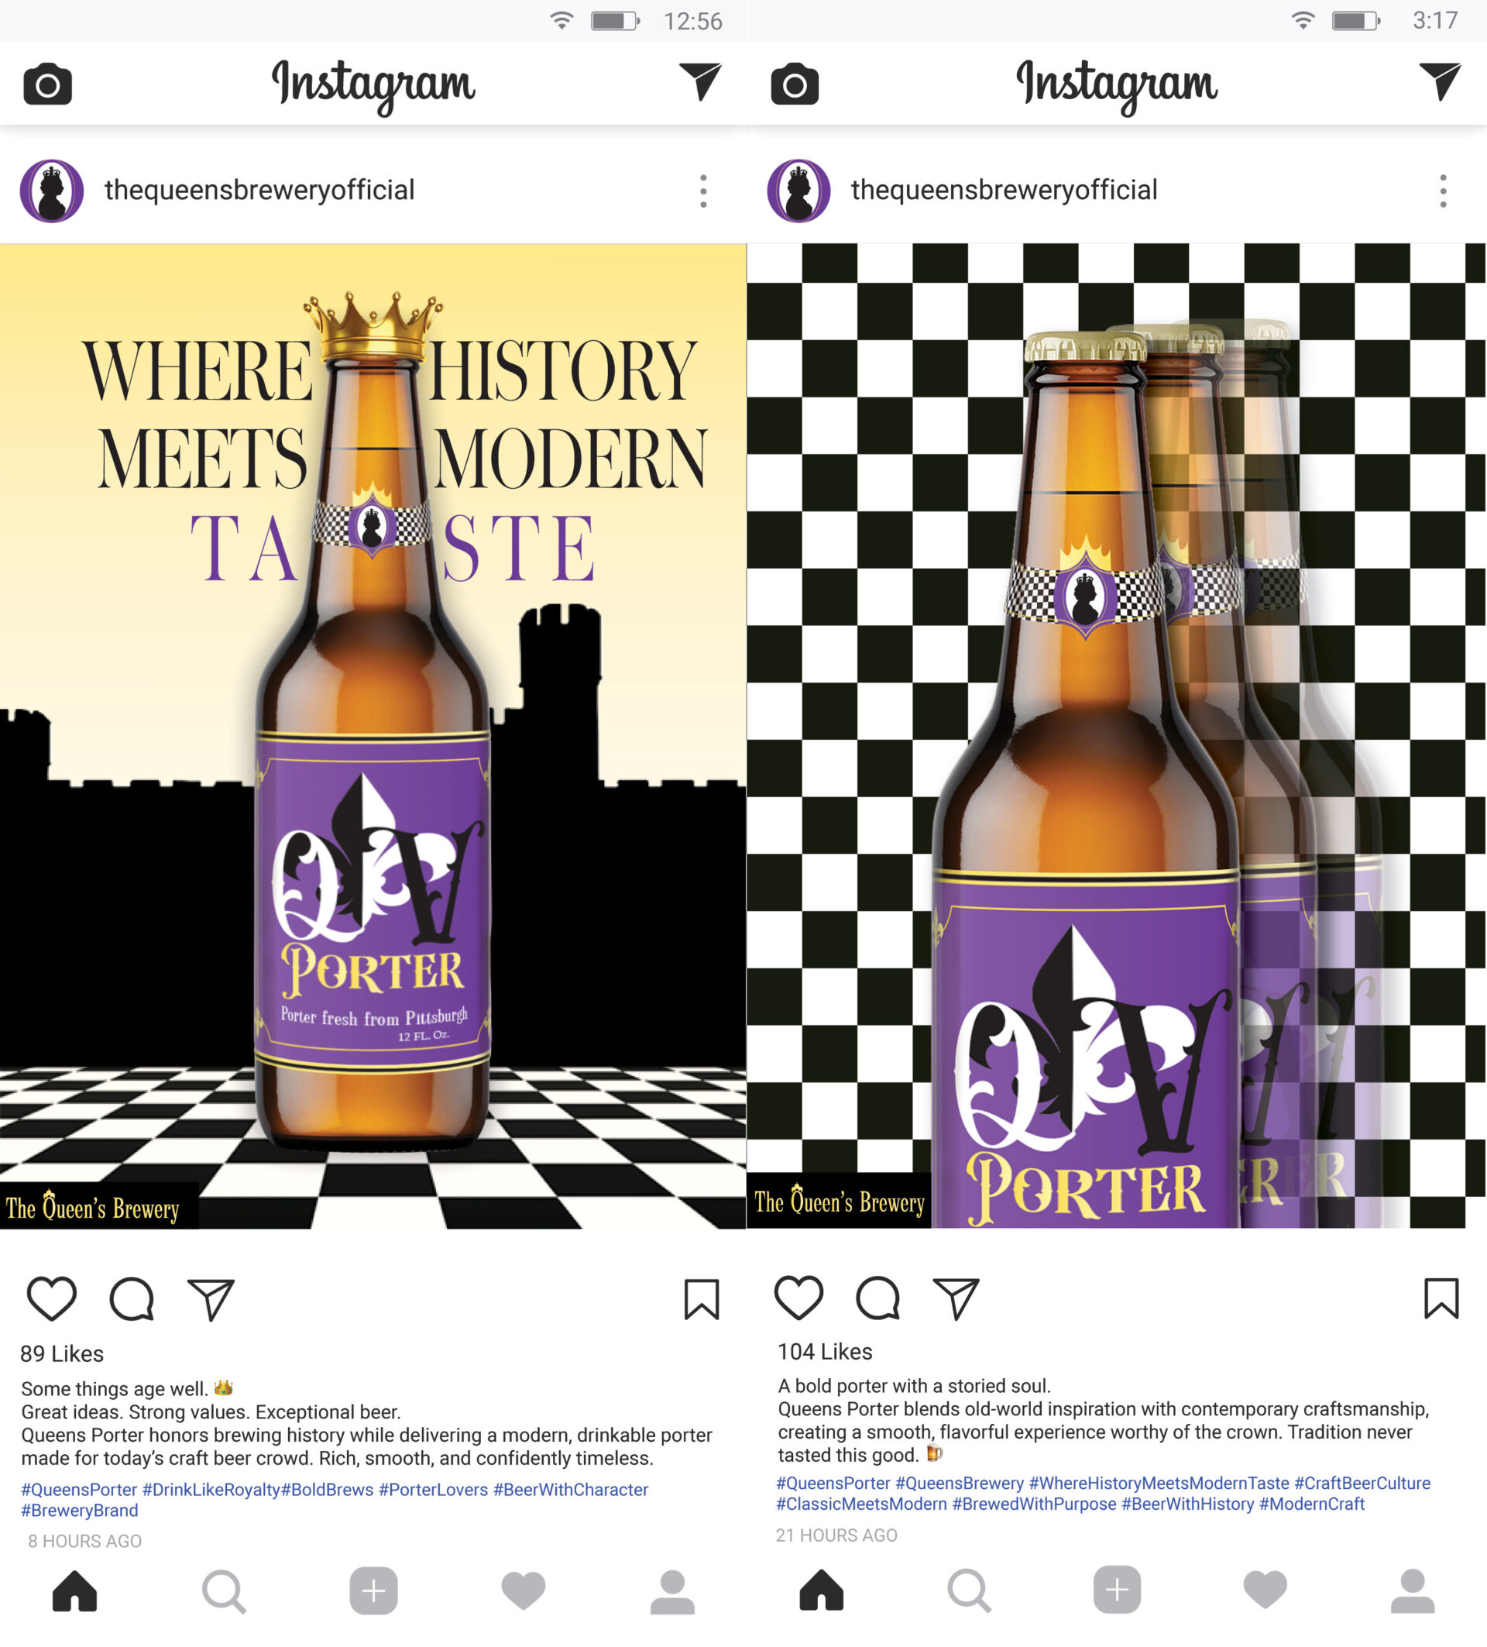Image resolution: width=1487 pixels, height=1647 pixels.
Task: Open activity heart tab in right screen
Action: coord(1265,1590)
